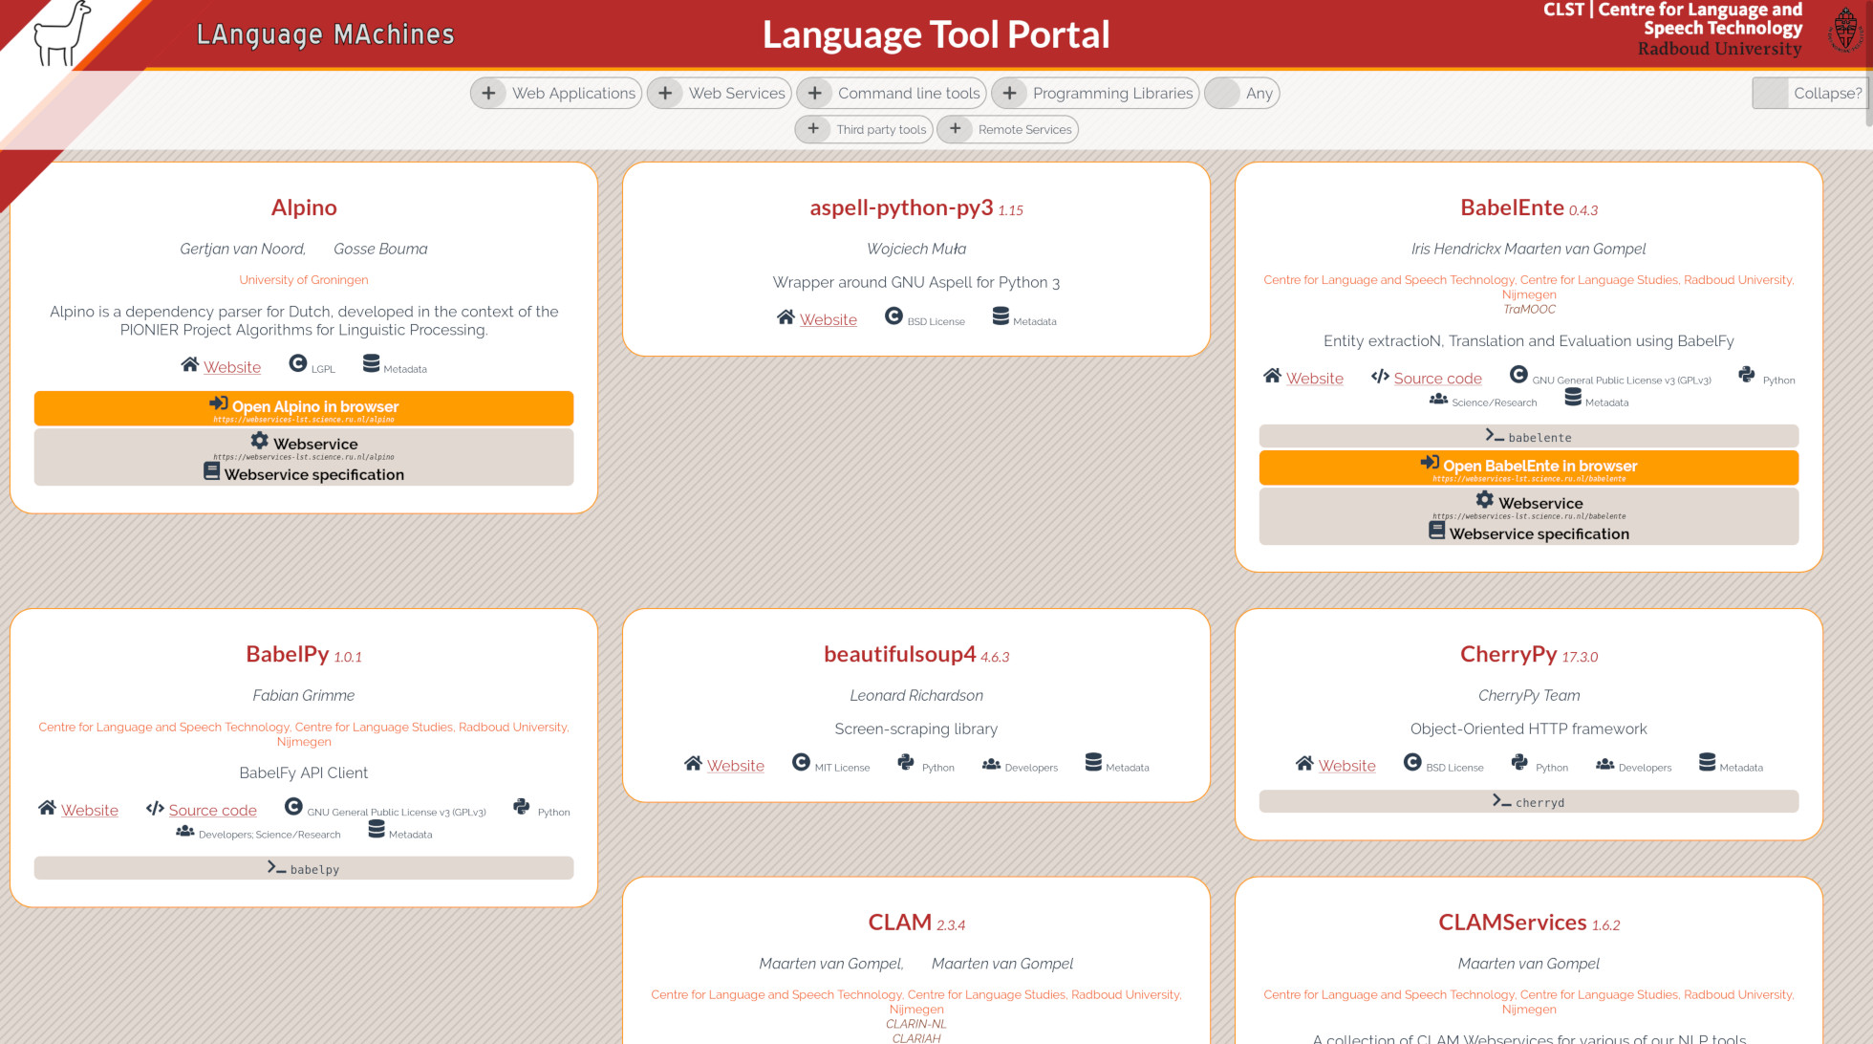Open BabelEnte Webservice specification link
This screenshot has height=1044, width=1873.
(x=1538, y=533)
